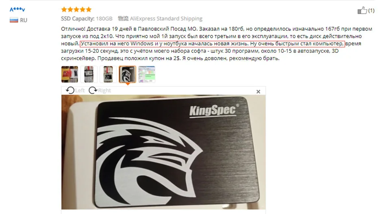386x214 pixels.
Task: Click the five-star rating
Action: point(76,10)
